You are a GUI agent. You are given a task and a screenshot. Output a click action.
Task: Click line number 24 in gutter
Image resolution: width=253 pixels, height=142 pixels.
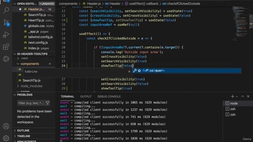(63, 66)
